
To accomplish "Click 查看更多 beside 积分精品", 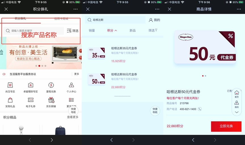I will tap(73, 117).
